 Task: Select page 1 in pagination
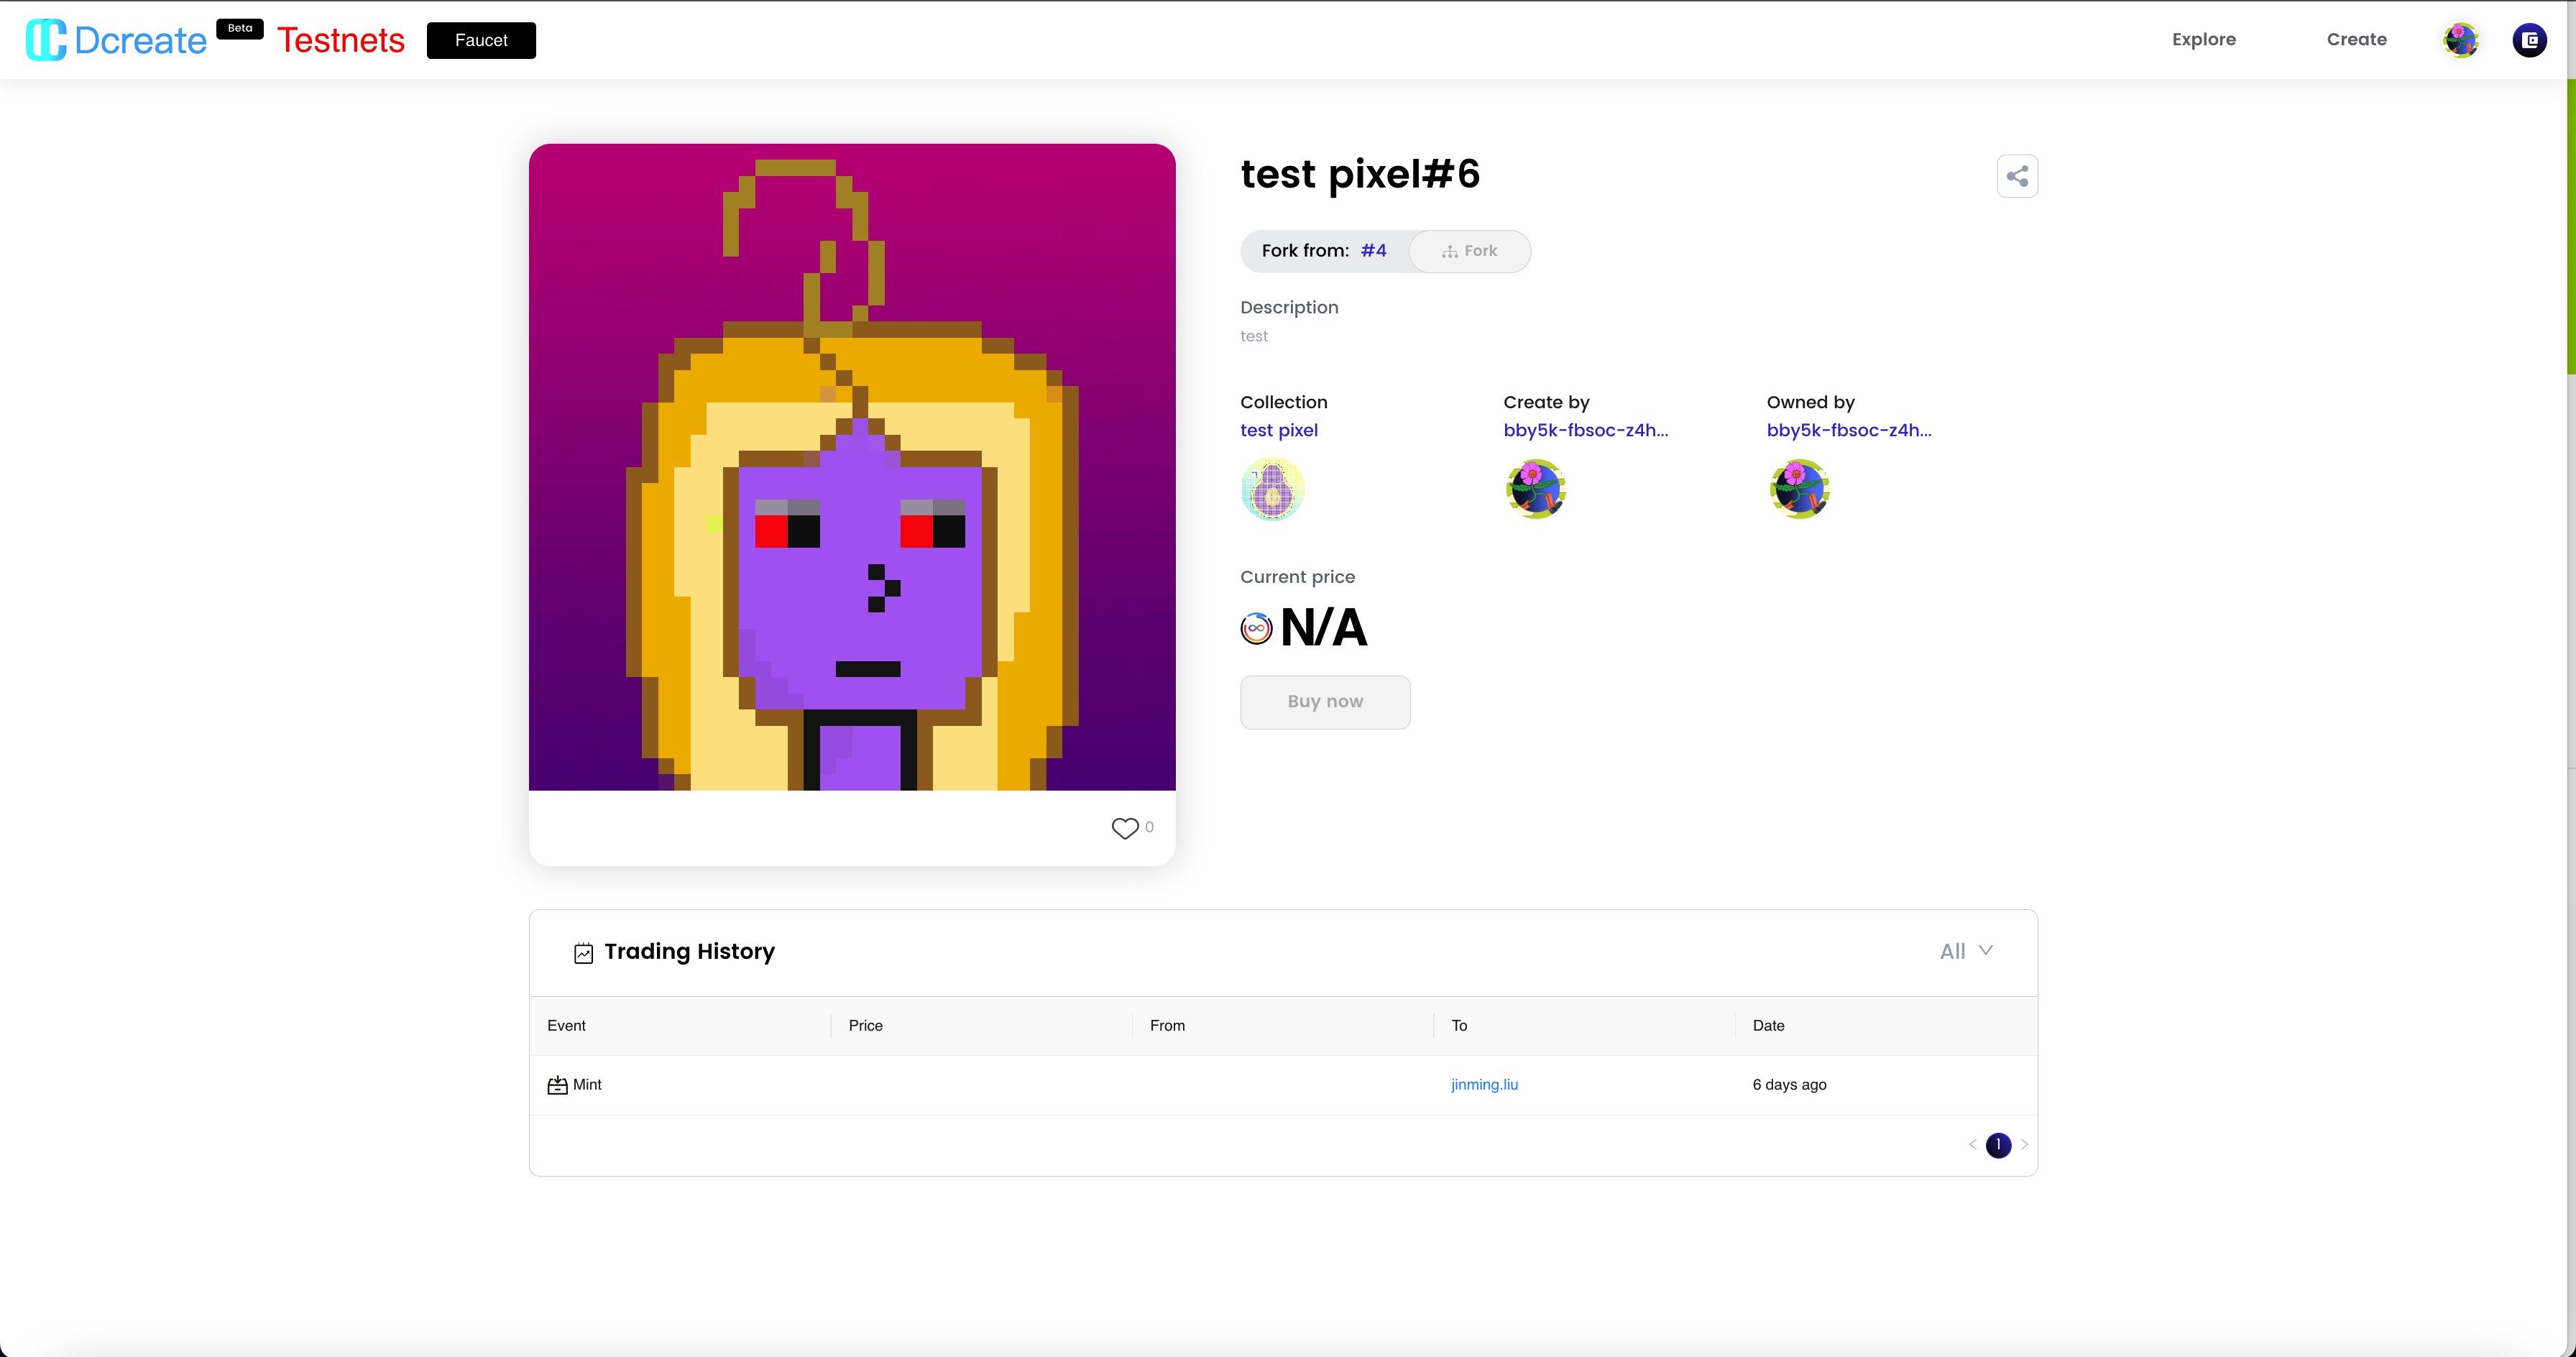pos(1998,1144)
